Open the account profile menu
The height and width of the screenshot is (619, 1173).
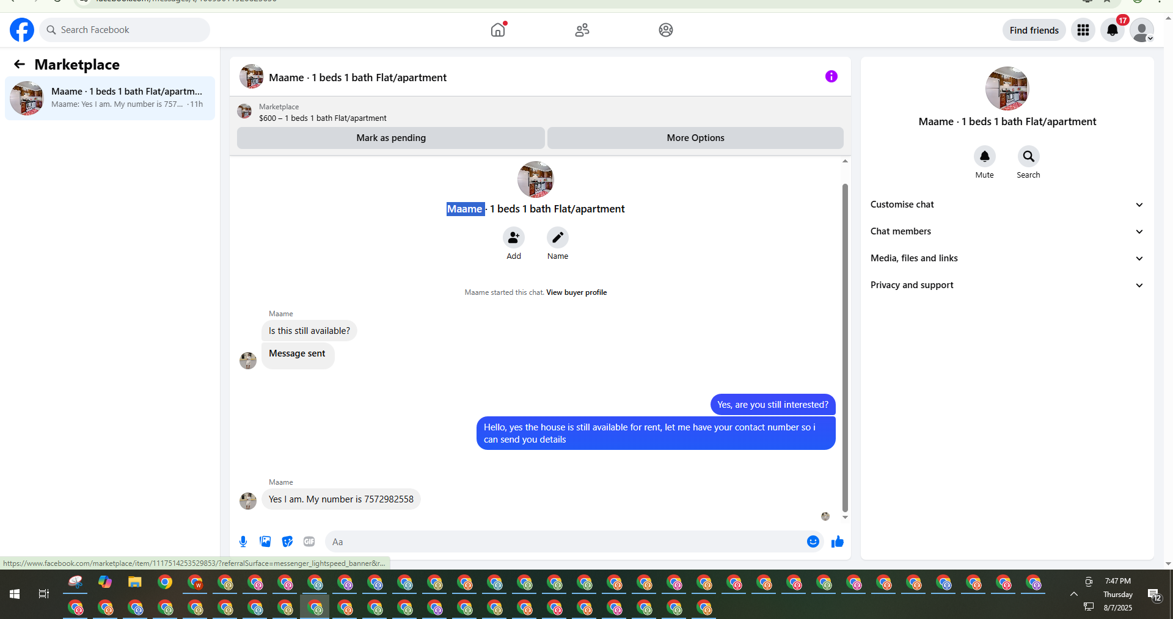click(x=1142, y=30)
